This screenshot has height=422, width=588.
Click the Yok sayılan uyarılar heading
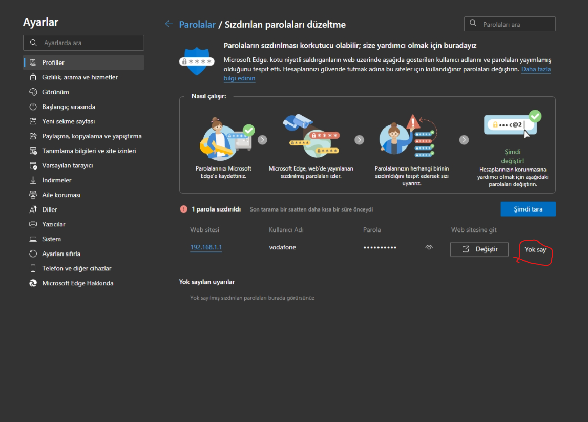tap(206, 282)
